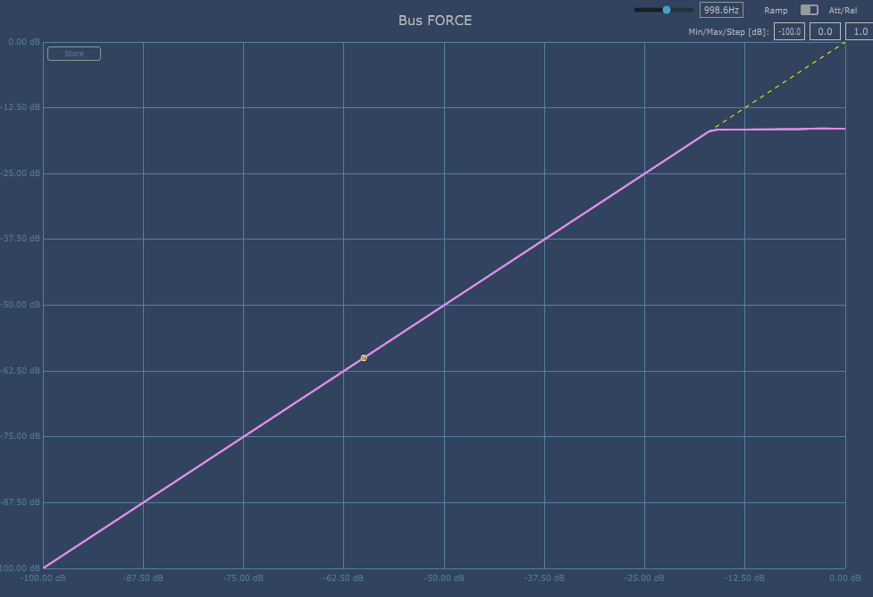
Task: Click the -12.50 dB horizontal axis label
Action: pos(744,578)
